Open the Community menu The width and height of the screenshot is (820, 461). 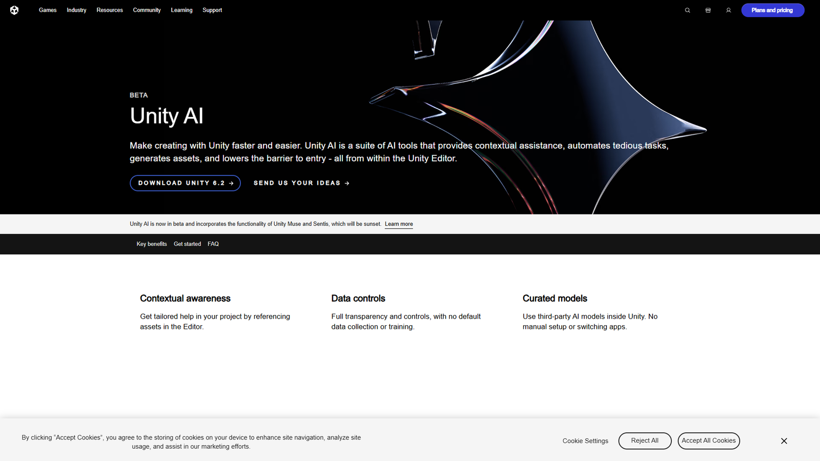pos(147,10)
